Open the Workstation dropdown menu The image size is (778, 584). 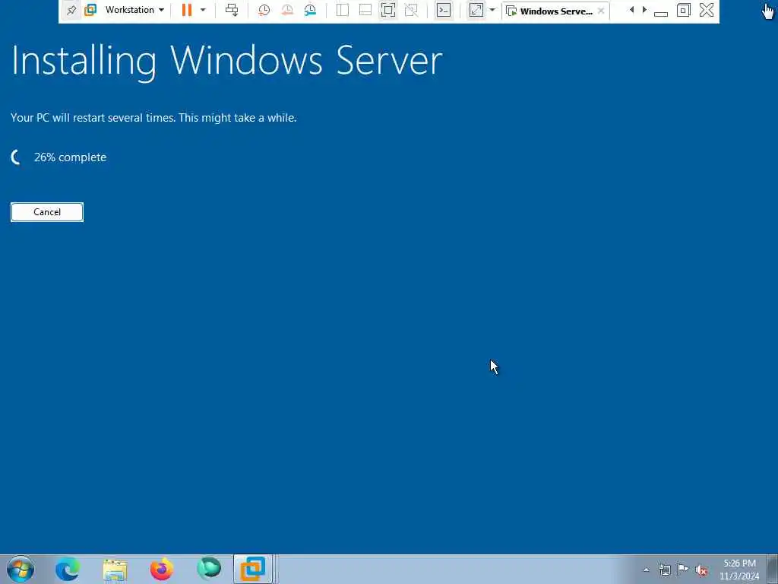[x=134, y=10]
